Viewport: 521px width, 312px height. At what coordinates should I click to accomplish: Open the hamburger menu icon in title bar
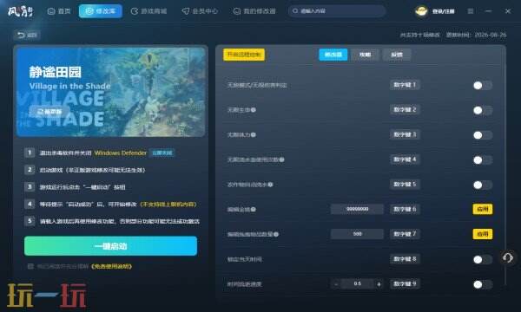coord(470,11)
